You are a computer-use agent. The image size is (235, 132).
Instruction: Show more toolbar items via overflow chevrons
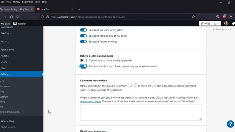click(x=231, y=17)
